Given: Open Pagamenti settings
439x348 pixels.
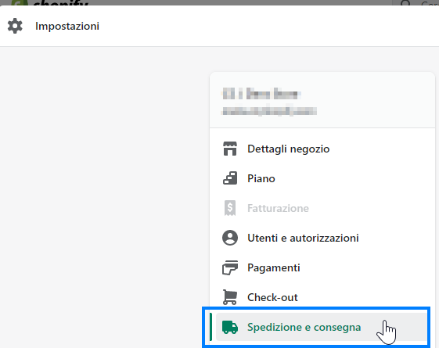Looking at the screenshot, I should click(x=322, y=267).
